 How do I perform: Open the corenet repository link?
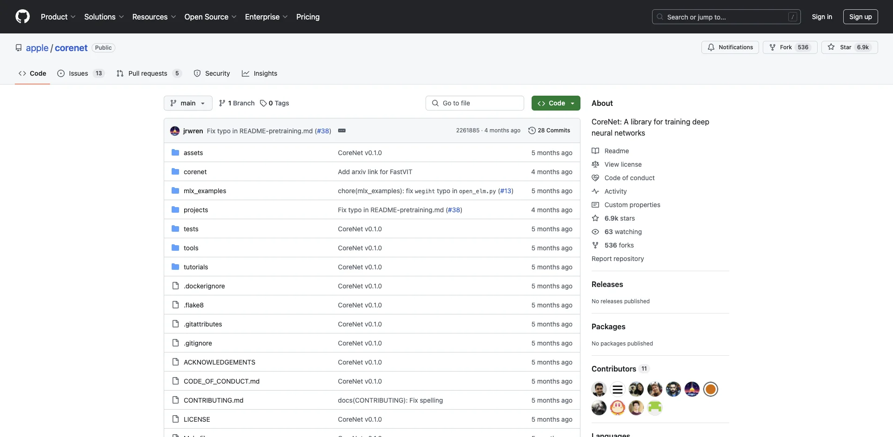[x=71, y=48]
